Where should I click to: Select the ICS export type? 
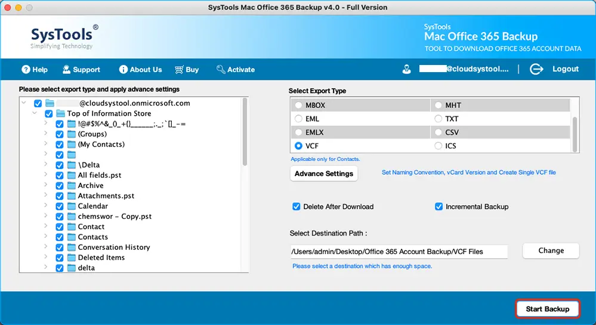coord(438,146)
